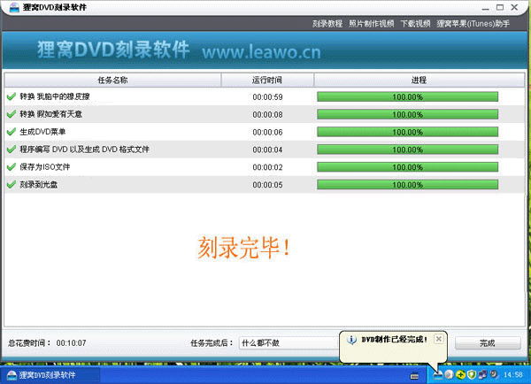
Task: Click the 00:00:05 run time cell
Action: click(x=267, y=185)
